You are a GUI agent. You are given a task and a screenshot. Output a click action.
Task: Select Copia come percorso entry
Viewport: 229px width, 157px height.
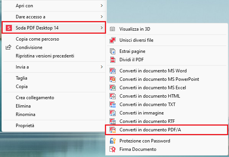click(x=54, y=39)
